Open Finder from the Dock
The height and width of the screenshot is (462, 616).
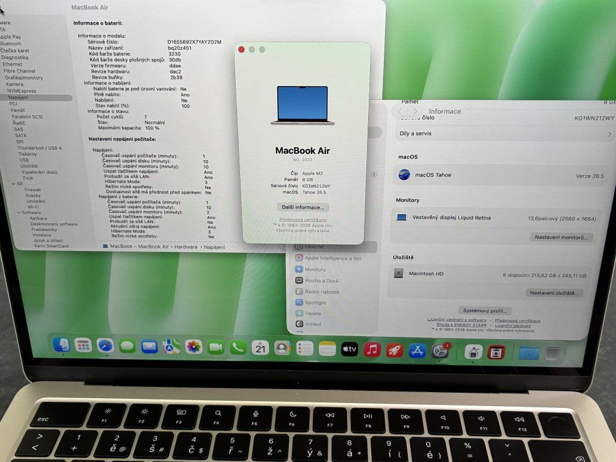pos(61,345)
